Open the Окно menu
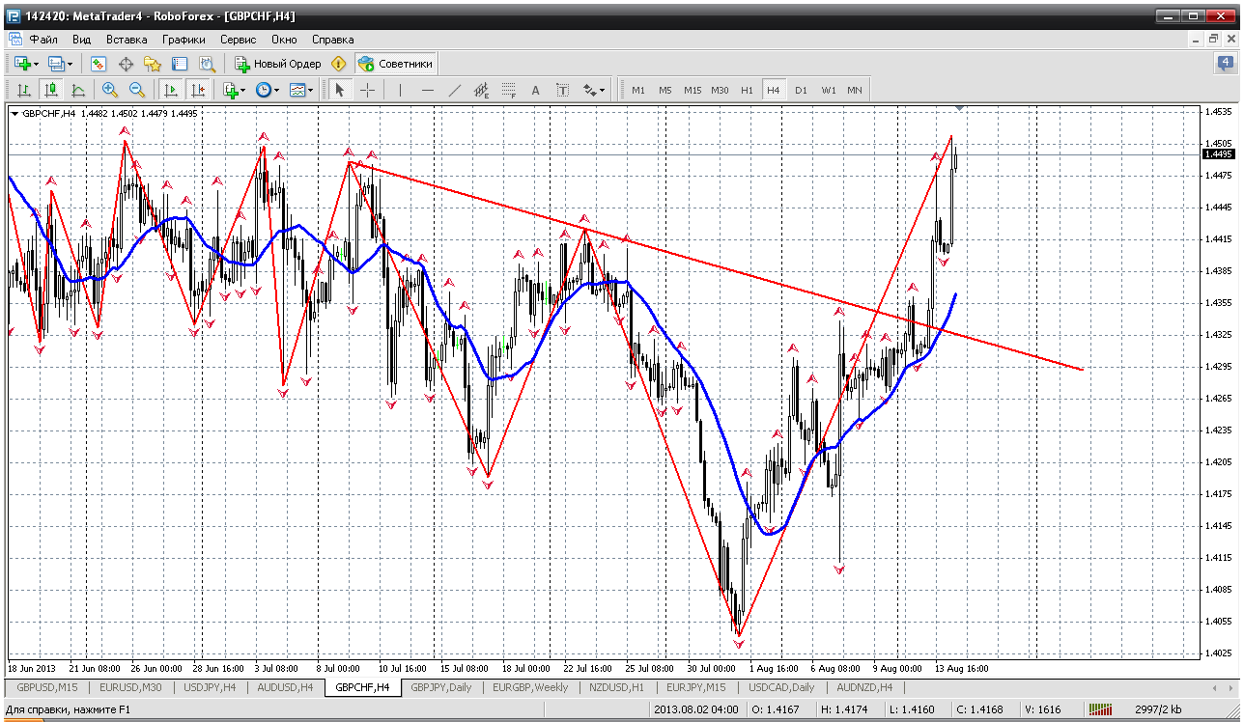Image resolution: width=1244 pixels, height=722 pixels. 284,40
